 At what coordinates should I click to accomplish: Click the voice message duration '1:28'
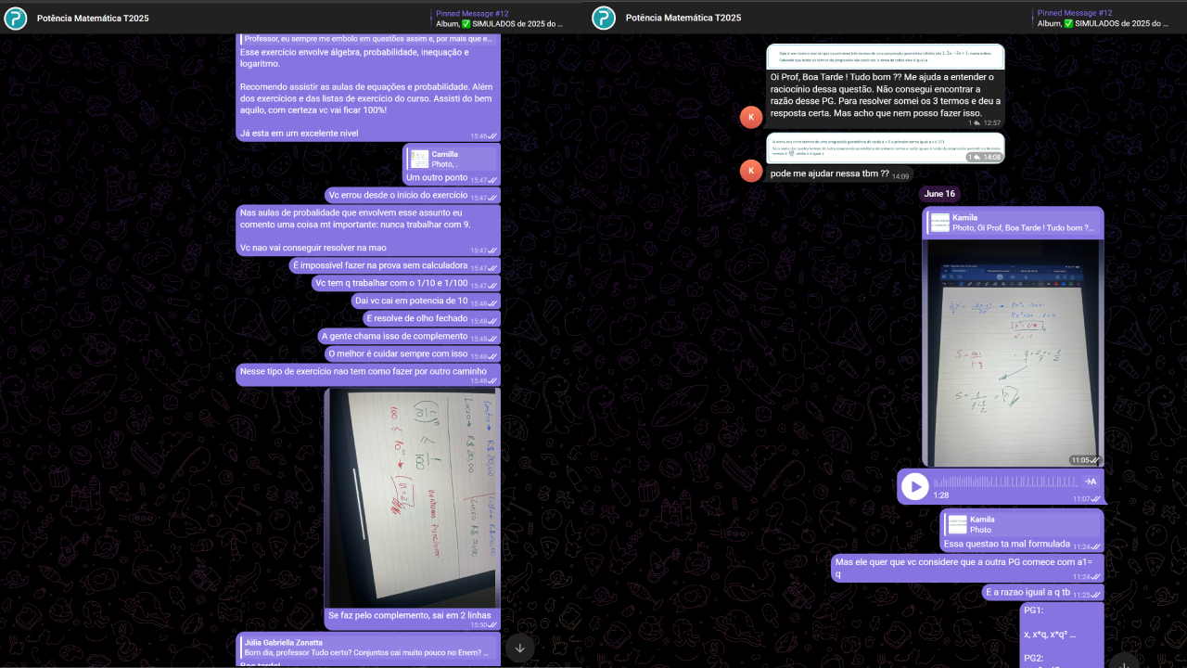(940, 495)
